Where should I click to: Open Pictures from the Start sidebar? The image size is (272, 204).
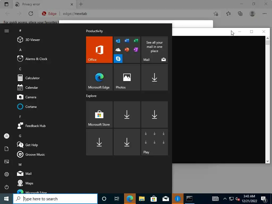[x=7, y=161]
